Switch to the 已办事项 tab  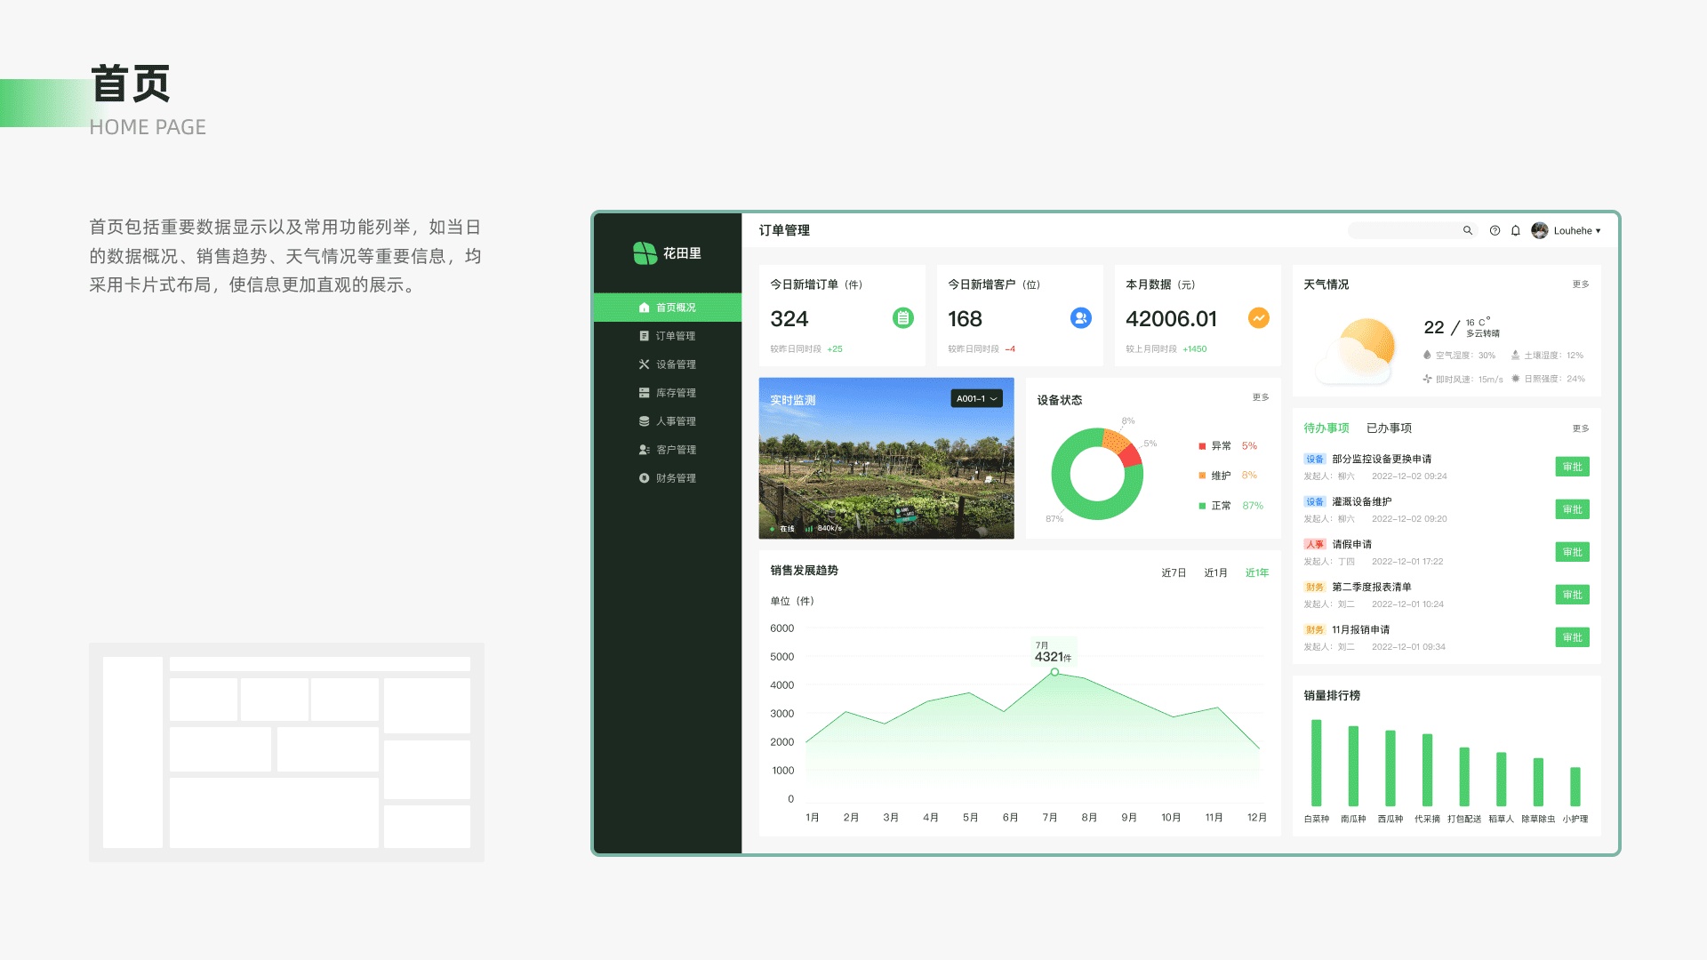point(1389,428)
